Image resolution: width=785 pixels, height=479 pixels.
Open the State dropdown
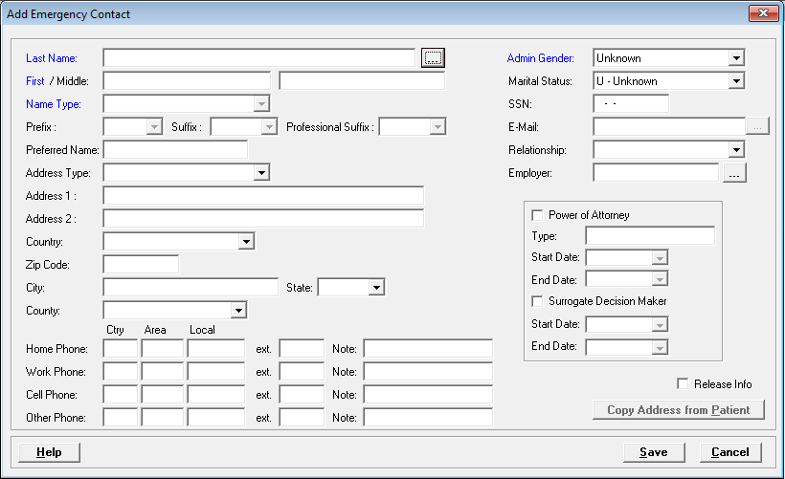coord(376,287)
